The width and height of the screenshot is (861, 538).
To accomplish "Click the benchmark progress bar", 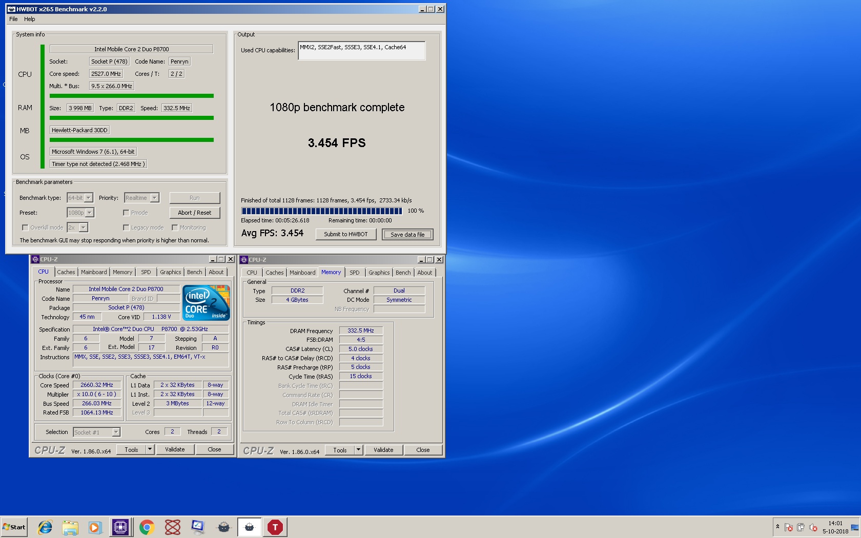I will [322, 211].
